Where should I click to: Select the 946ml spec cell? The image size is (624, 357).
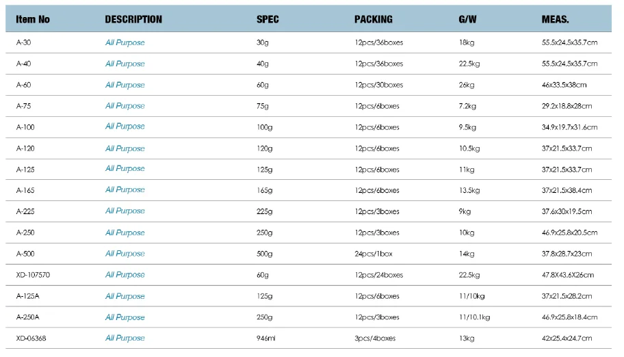(266, 339)
